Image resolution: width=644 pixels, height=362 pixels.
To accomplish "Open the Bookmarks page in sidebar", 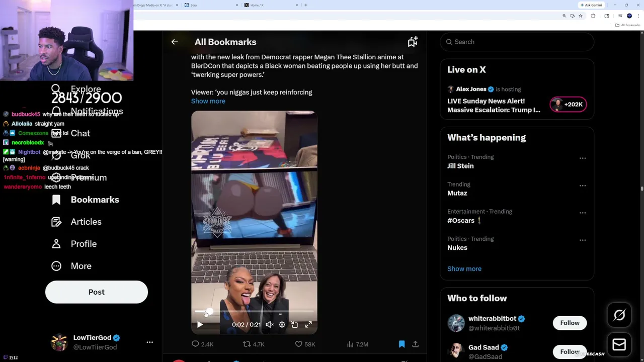I will 86,200.
